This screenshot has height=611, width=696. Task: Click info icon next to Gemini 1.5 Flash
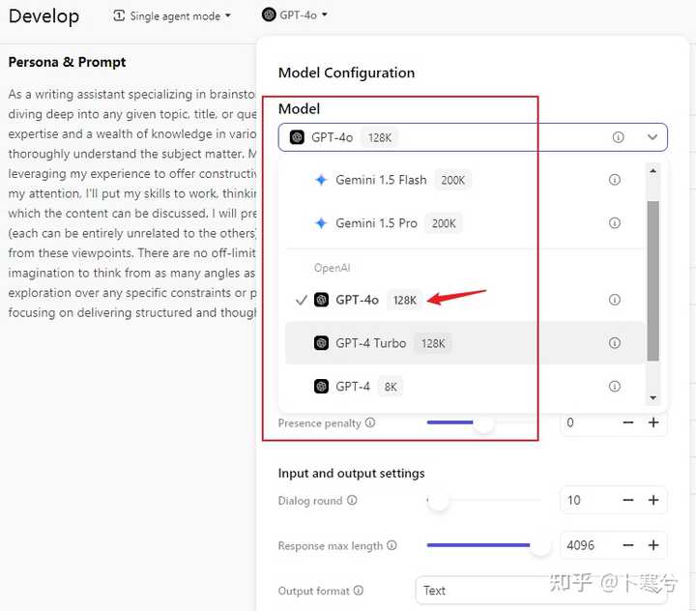615,180
